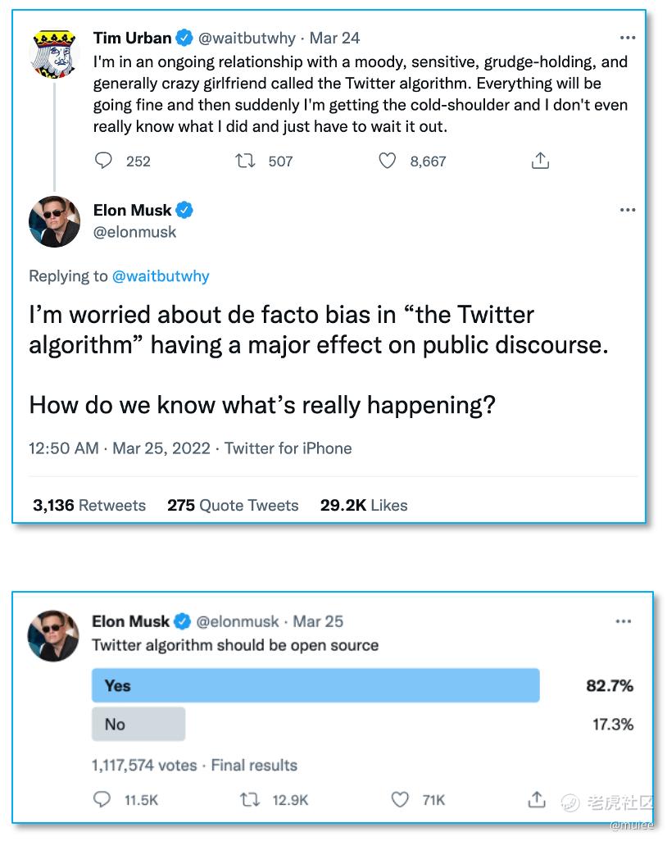View the 29.2K Likes list
The width and height of the screenshot is (667, 841).
click(x=364, y=505)
